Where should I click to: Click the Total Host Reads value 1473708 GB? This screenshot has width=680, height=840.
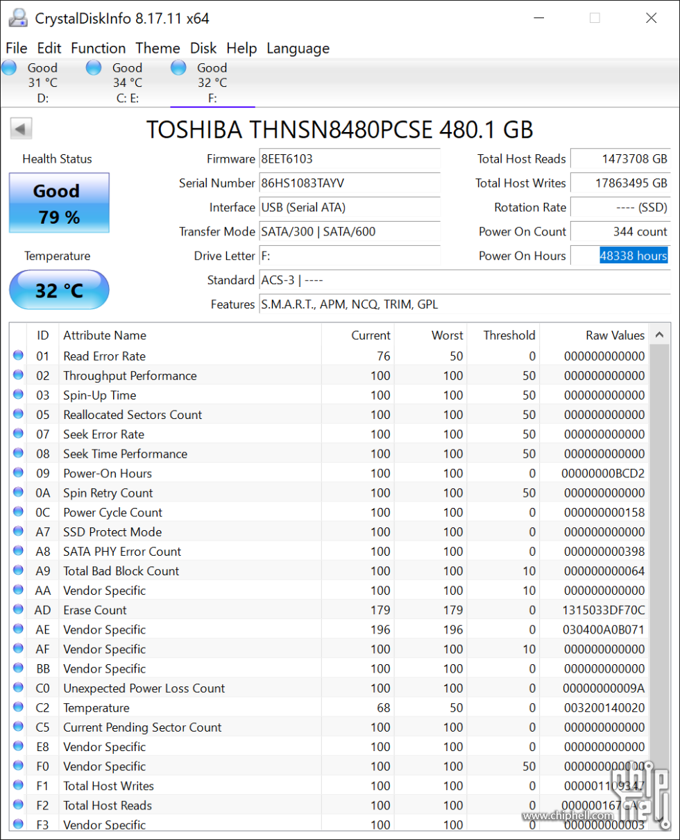620,159
